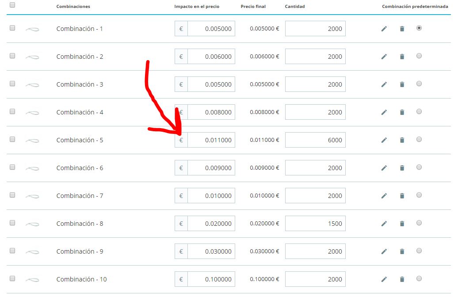Tick the checkbox for Combinación - 4
The height and width of the screenshot is (308, 458).
[12, 111]
